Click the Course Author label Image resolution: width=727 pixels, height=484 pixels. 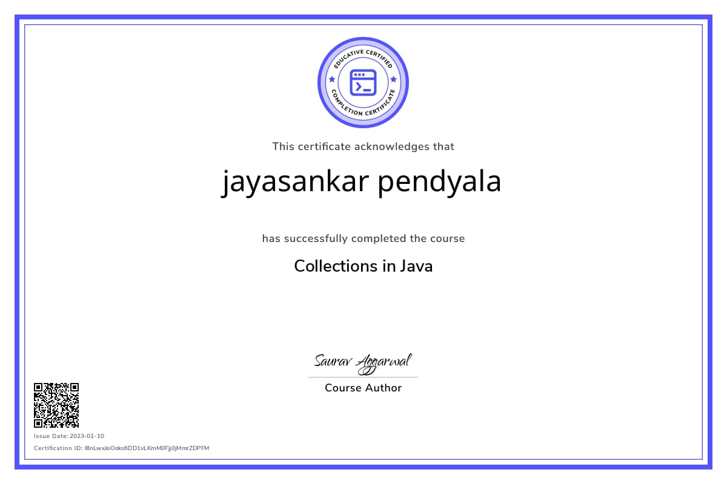pyautogui.click(x=363, y=388)
